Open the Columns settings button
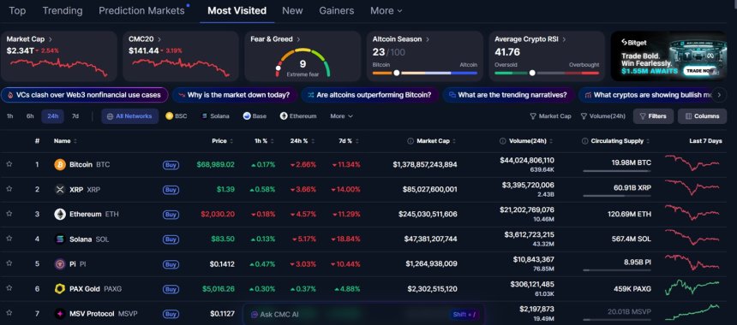 702,116
